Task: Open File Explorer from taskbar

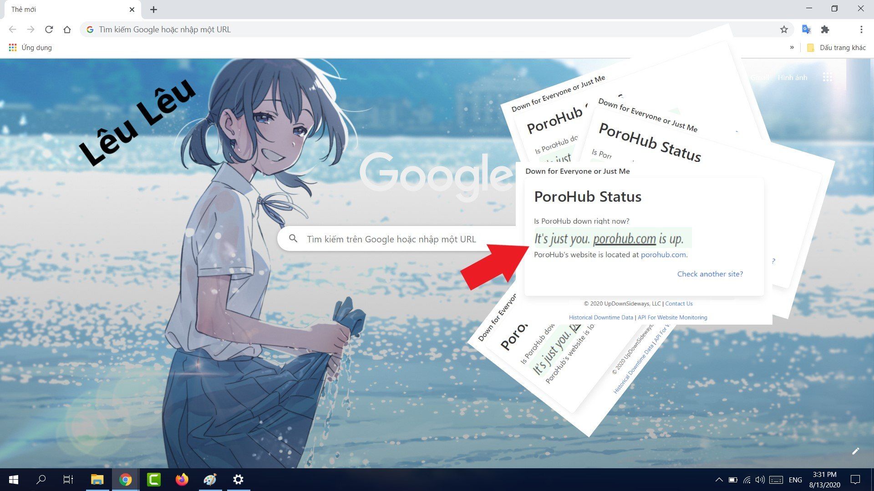Action: click(97, 480)
